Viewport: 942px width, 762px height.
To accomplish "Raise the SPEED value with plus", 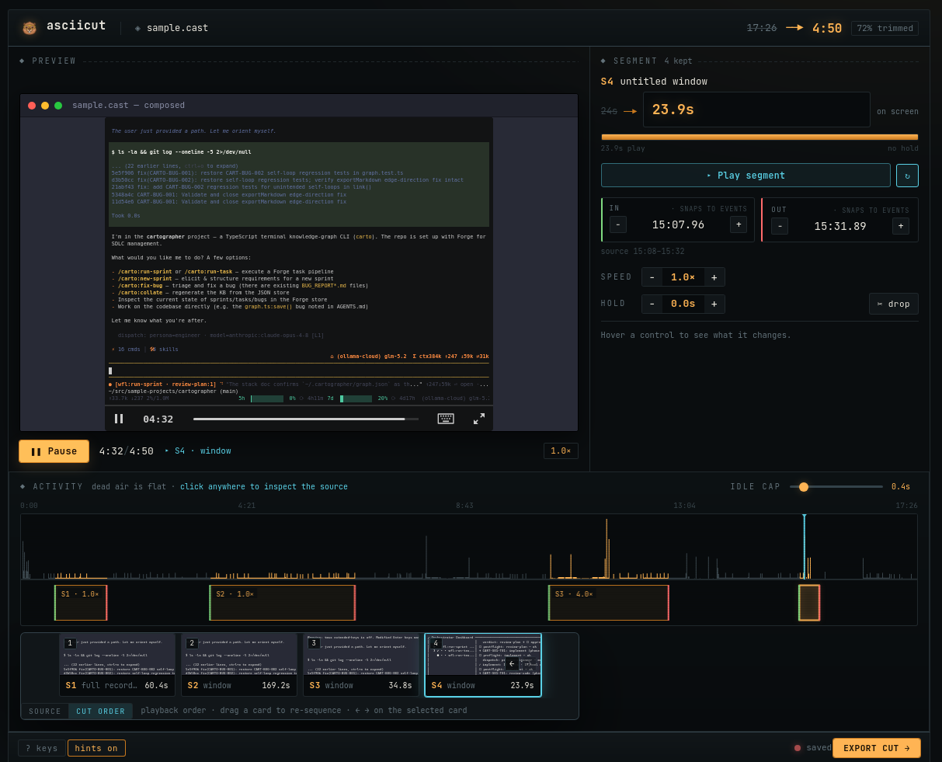I will click(x=714, y=277).
